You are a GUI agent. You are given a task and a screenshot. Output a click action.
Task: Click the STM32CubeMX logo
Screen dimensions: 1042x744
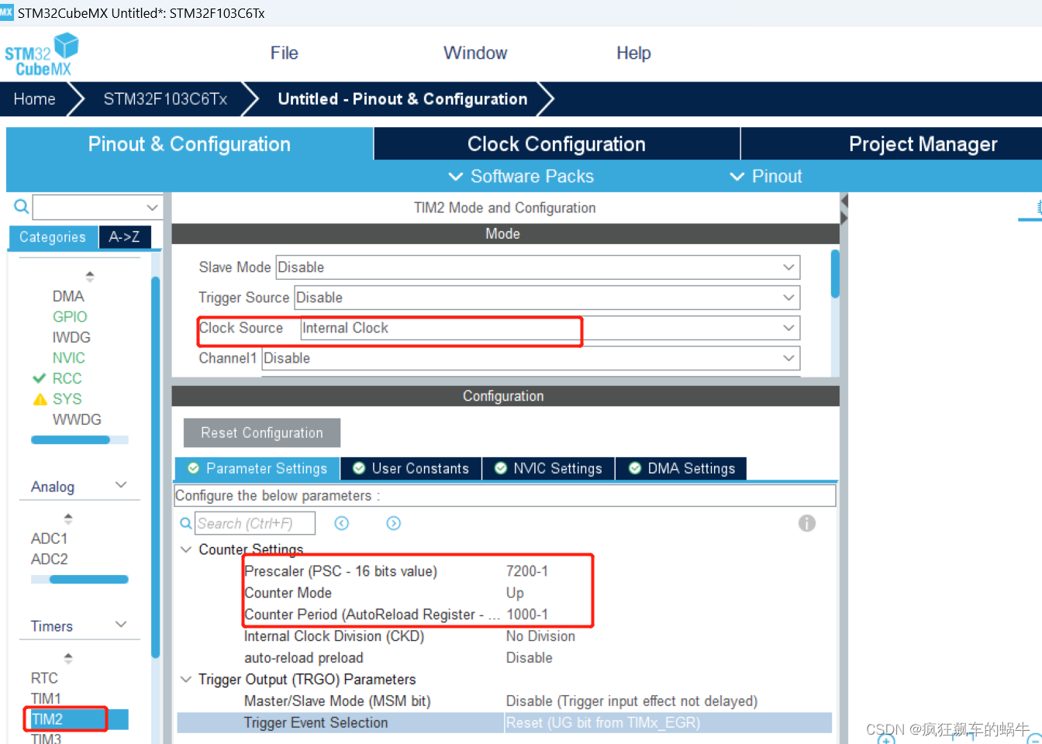click(42, 54)
